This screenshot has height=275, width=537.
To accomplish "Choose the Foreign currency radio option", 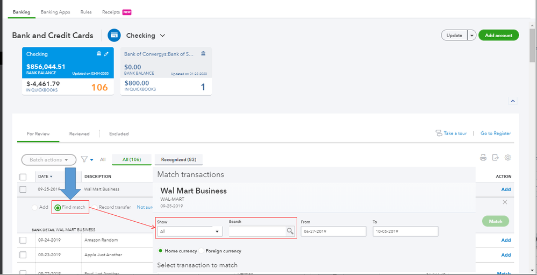I will point(202,251).
